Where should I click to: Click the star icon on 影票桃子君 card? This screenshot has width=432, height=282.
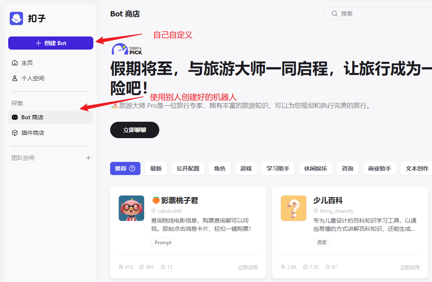click(163, 267)
